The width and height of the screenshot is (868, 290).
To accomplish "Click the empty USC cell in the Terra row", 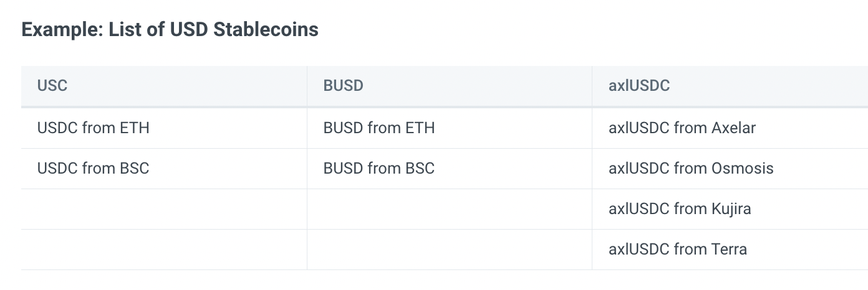I will point(164,250).
